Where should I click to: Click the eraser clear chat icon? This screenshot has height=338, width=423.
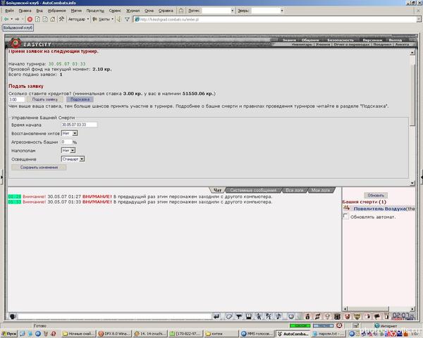(228, 316)
